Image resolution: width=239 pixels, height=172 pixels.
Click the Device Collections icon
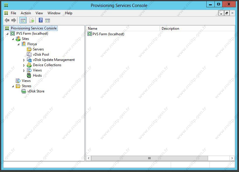click(x=29, y=65)
